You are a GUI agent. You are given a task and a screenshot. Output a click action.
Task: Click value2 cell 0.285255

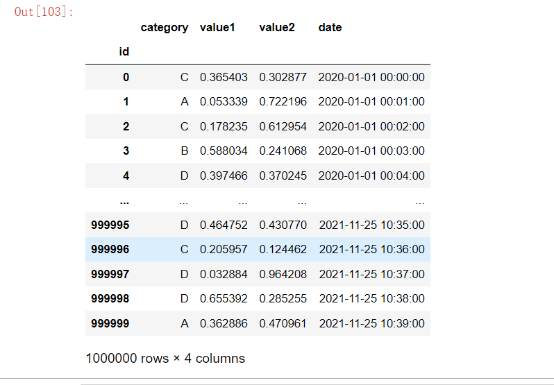tap(283, 298)
